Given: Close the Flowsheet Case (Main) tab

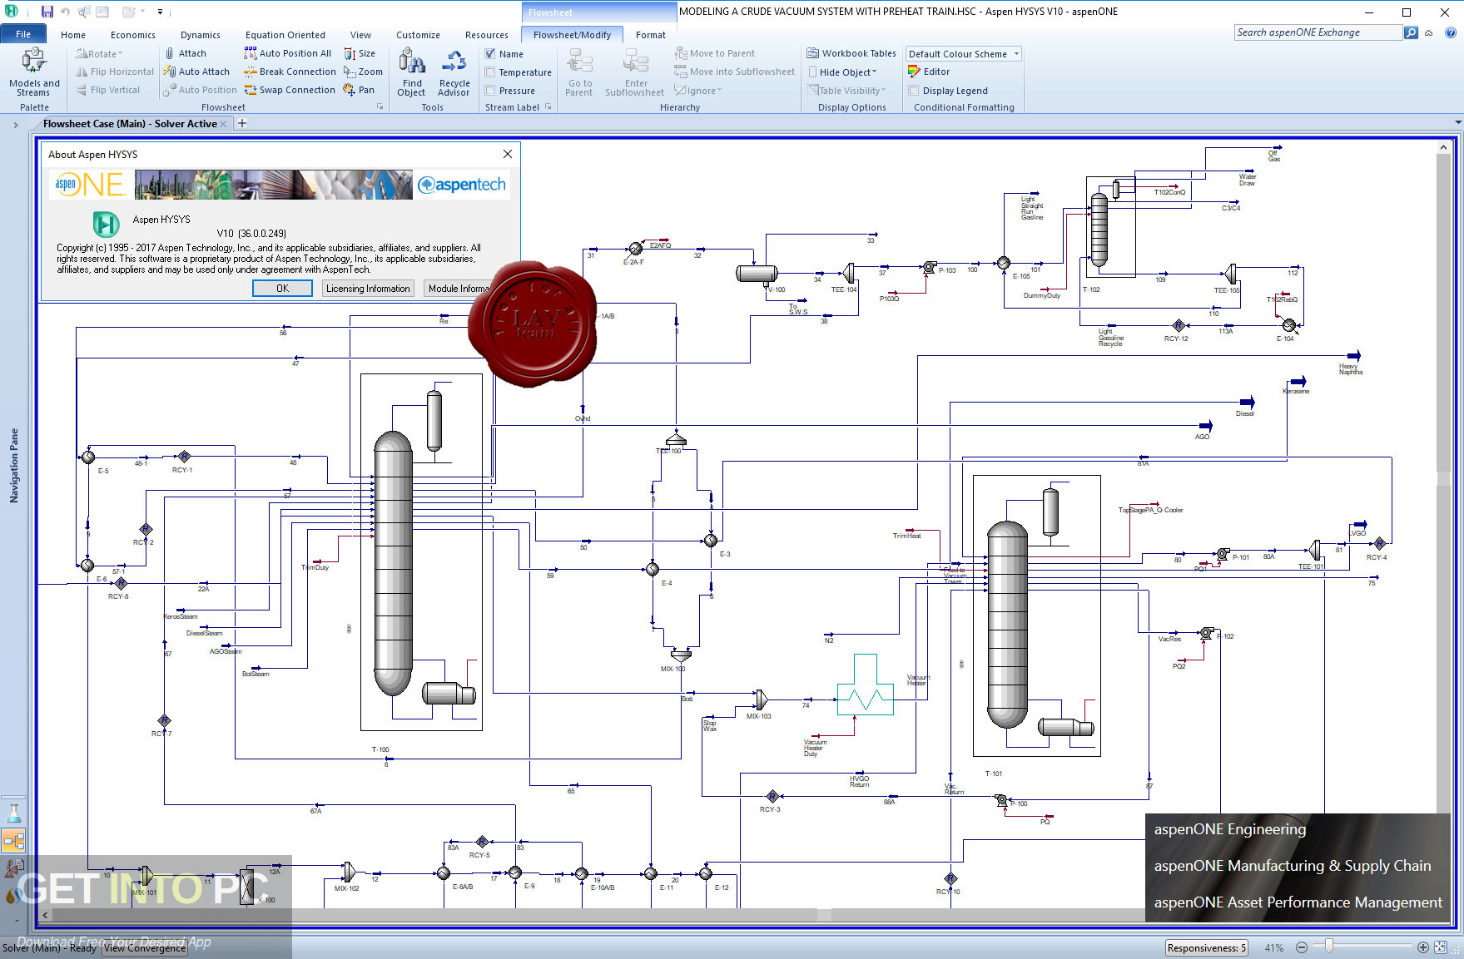Looking at the screenshot, I should coord(223,124).
